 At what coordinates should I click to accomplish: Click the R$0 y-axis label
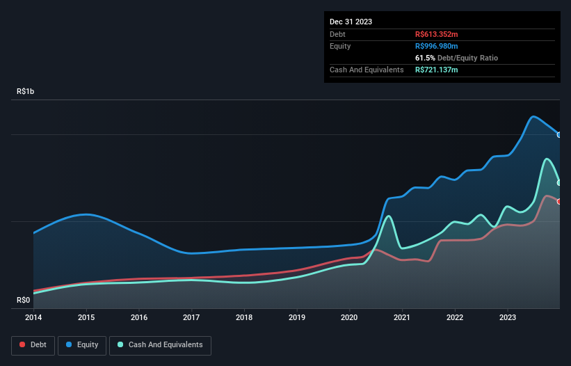click(24, 300)
